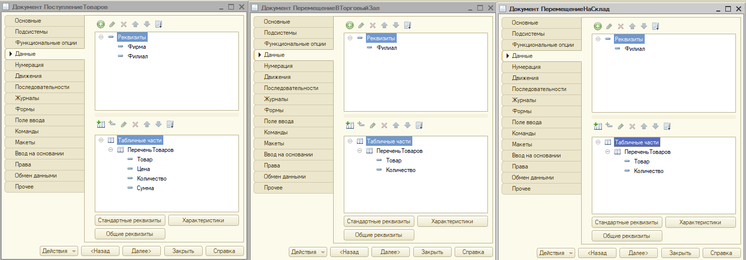Open Ввод на основании tab in ПоступлениеТоваров
This screenshot has height=260, width=746.
[44, 153]
